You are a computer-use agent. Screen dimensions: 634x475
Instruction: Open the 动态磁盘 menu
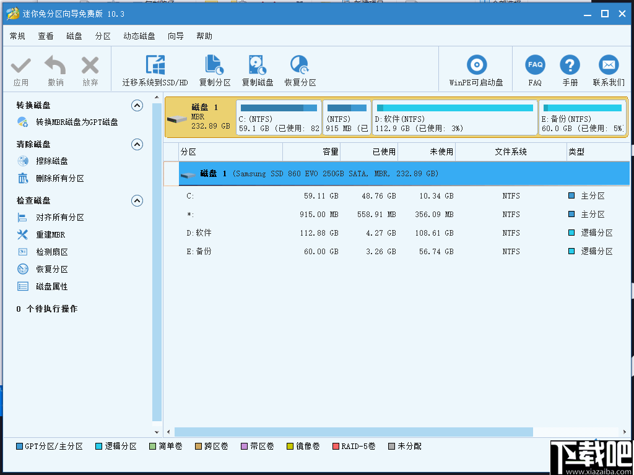click(140, 36)
